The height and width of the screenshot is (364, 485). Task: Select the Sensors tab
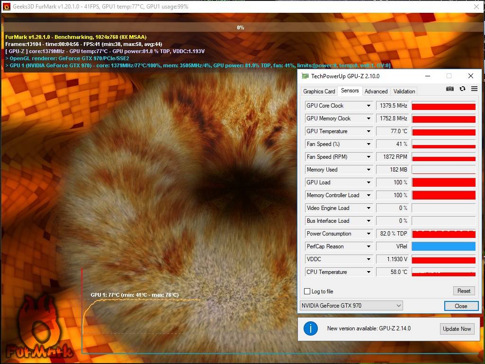(350, 91)
